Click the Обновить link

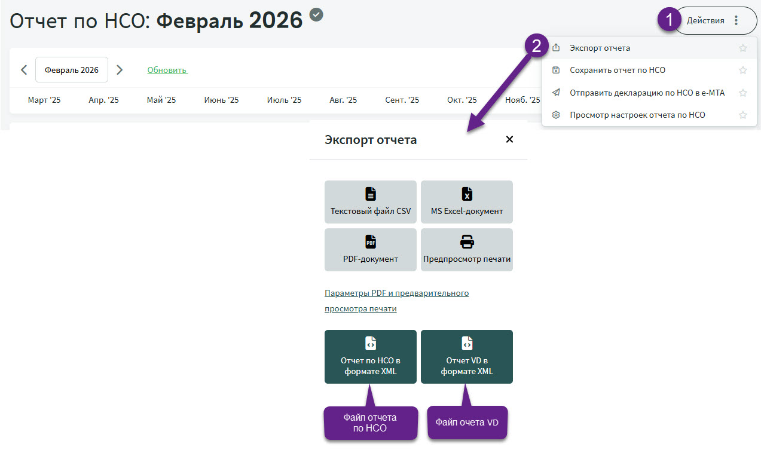pyautogui.click(x=167, y=70)
